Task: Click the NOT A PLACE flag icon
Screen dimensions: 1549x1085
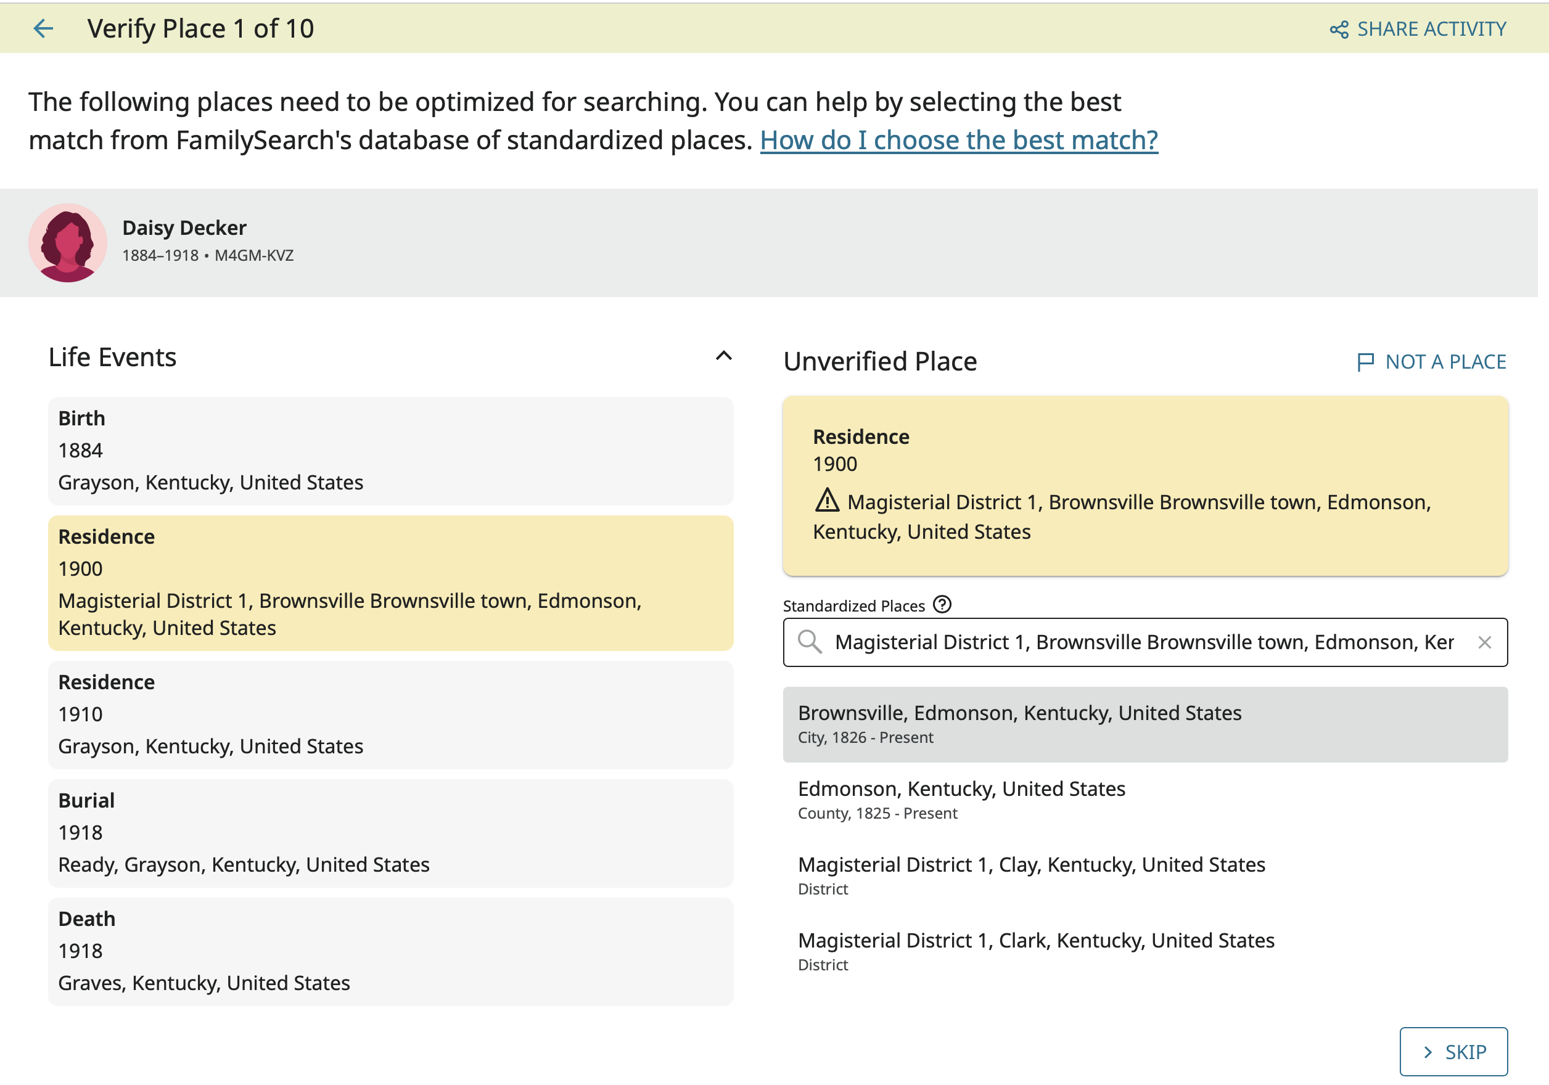Action: pyautogui.click(x=1365, y=362)
